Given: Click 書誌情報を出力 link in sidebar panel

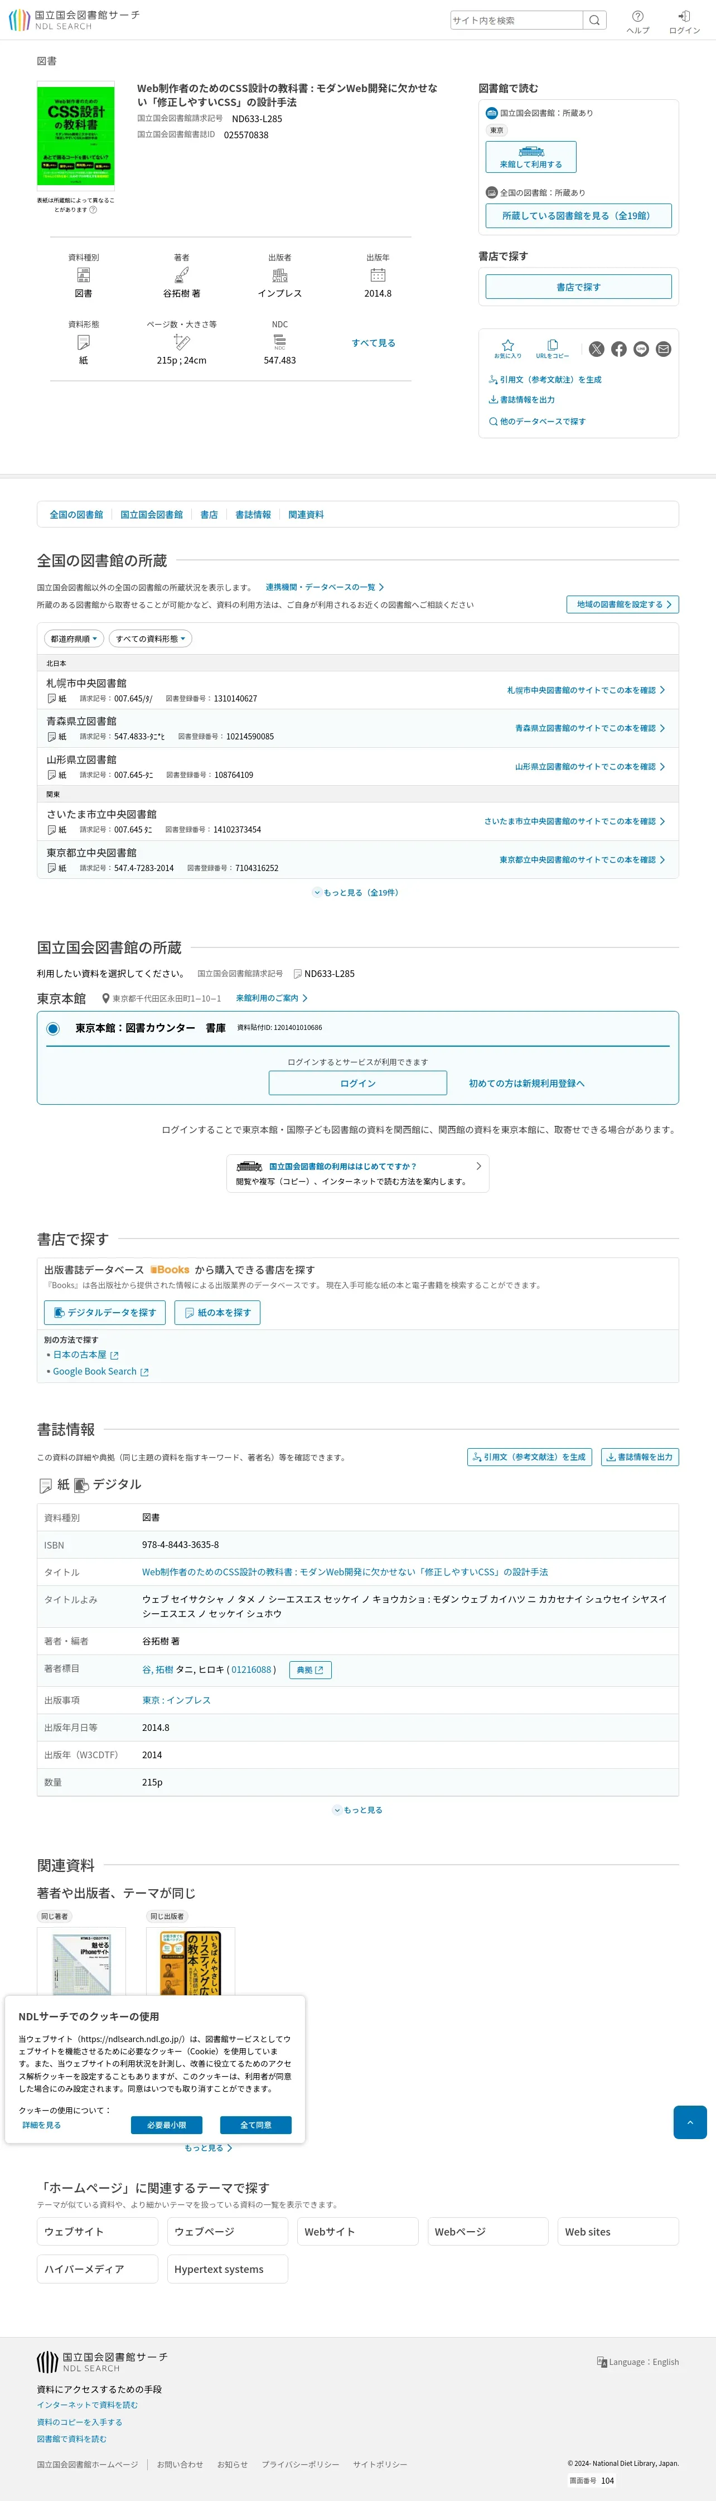Looking at the screenshot, I should [x=522, y=400].
